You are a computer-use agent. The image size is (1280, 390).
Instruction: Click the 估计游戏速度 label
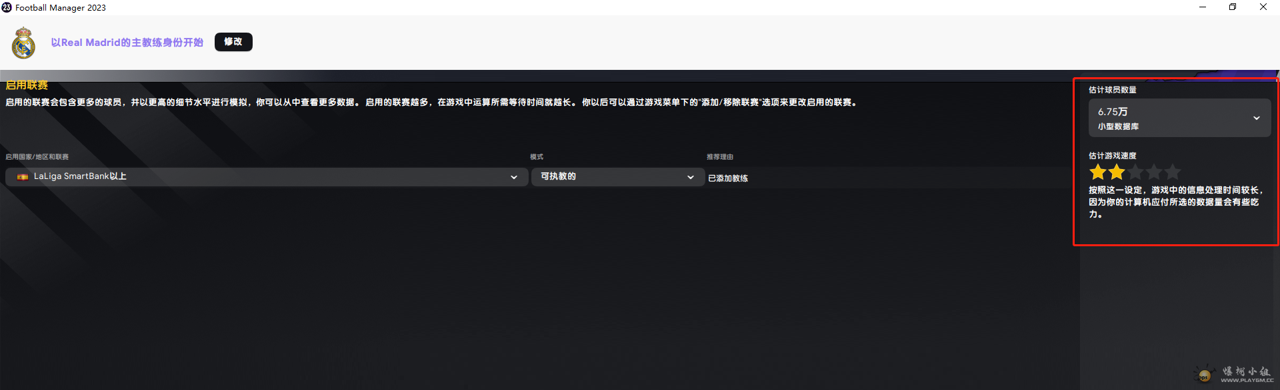pos(1113,156)
